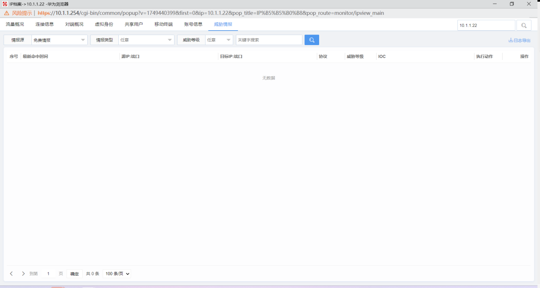Switch to 账号信息 tab
540x288 pixels.
point(193,24)
